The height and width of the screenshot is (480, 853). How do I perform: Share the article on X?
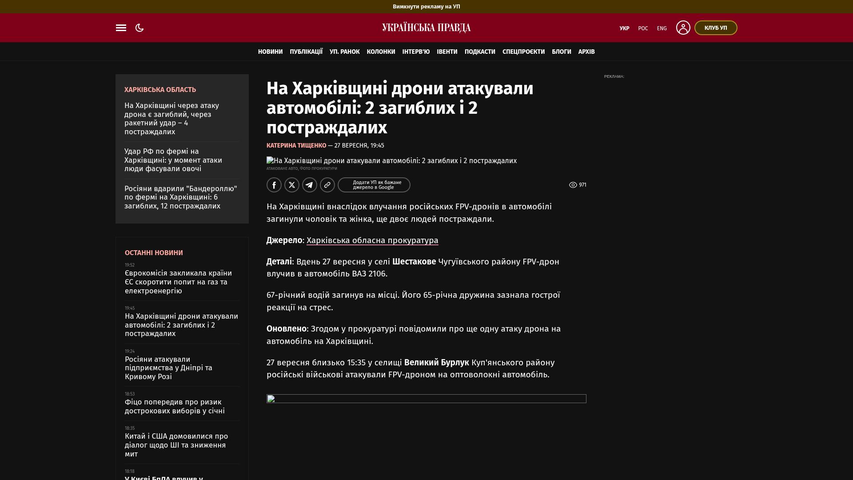click(x=292, y=185)
